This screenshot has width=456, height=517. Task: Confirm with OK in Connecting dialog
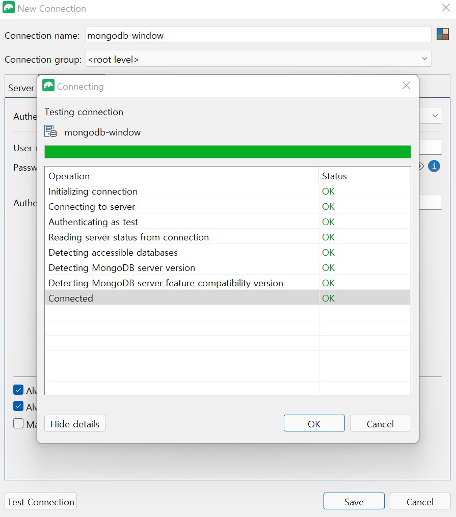314,423
